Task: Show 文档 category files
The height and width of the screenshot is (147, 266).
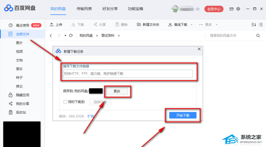Action: coord(19,60)
